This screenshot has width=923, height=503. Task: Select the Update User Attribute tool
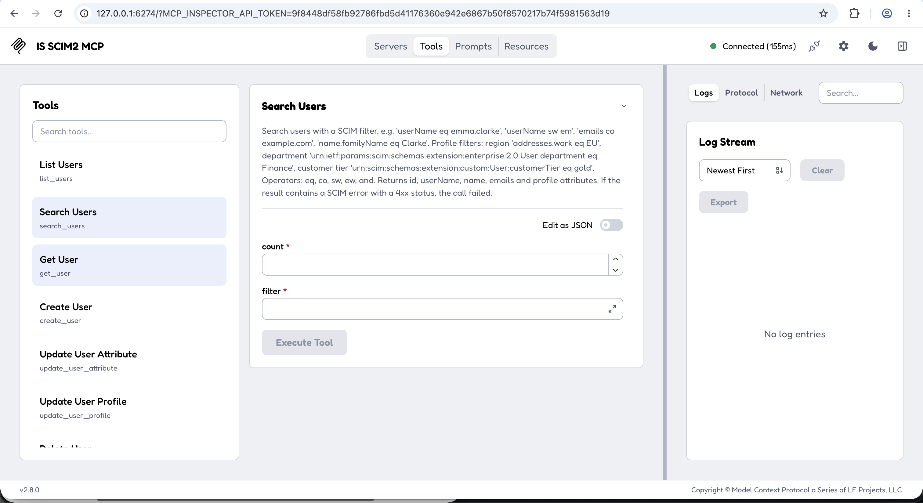pos(129,360)
